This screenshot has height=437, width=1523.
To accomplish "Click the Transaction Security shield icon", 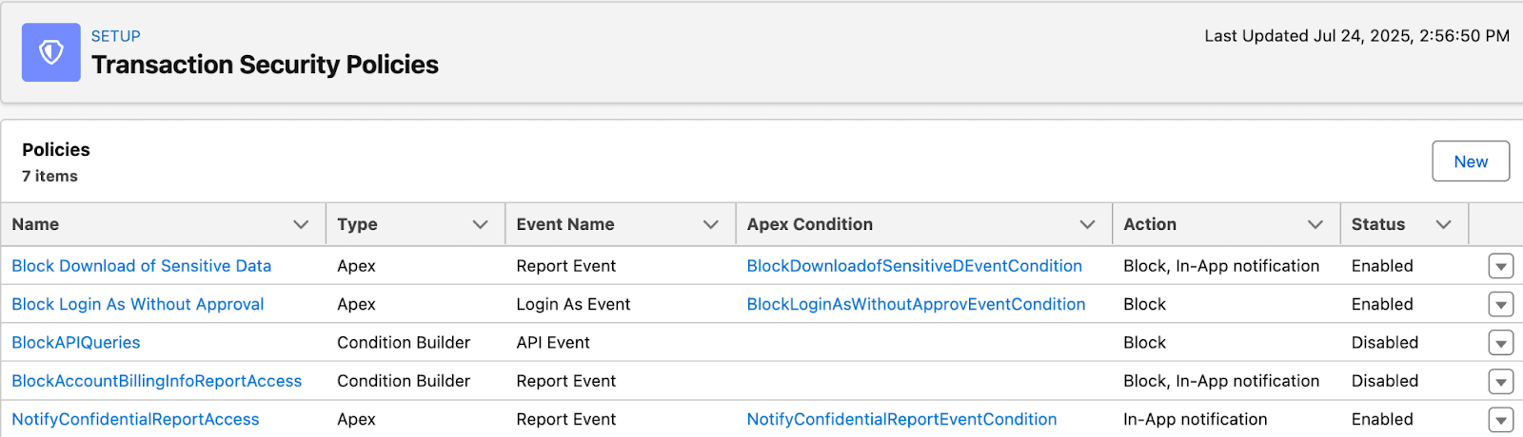I will pyautogui.click(x=51, y=52).
